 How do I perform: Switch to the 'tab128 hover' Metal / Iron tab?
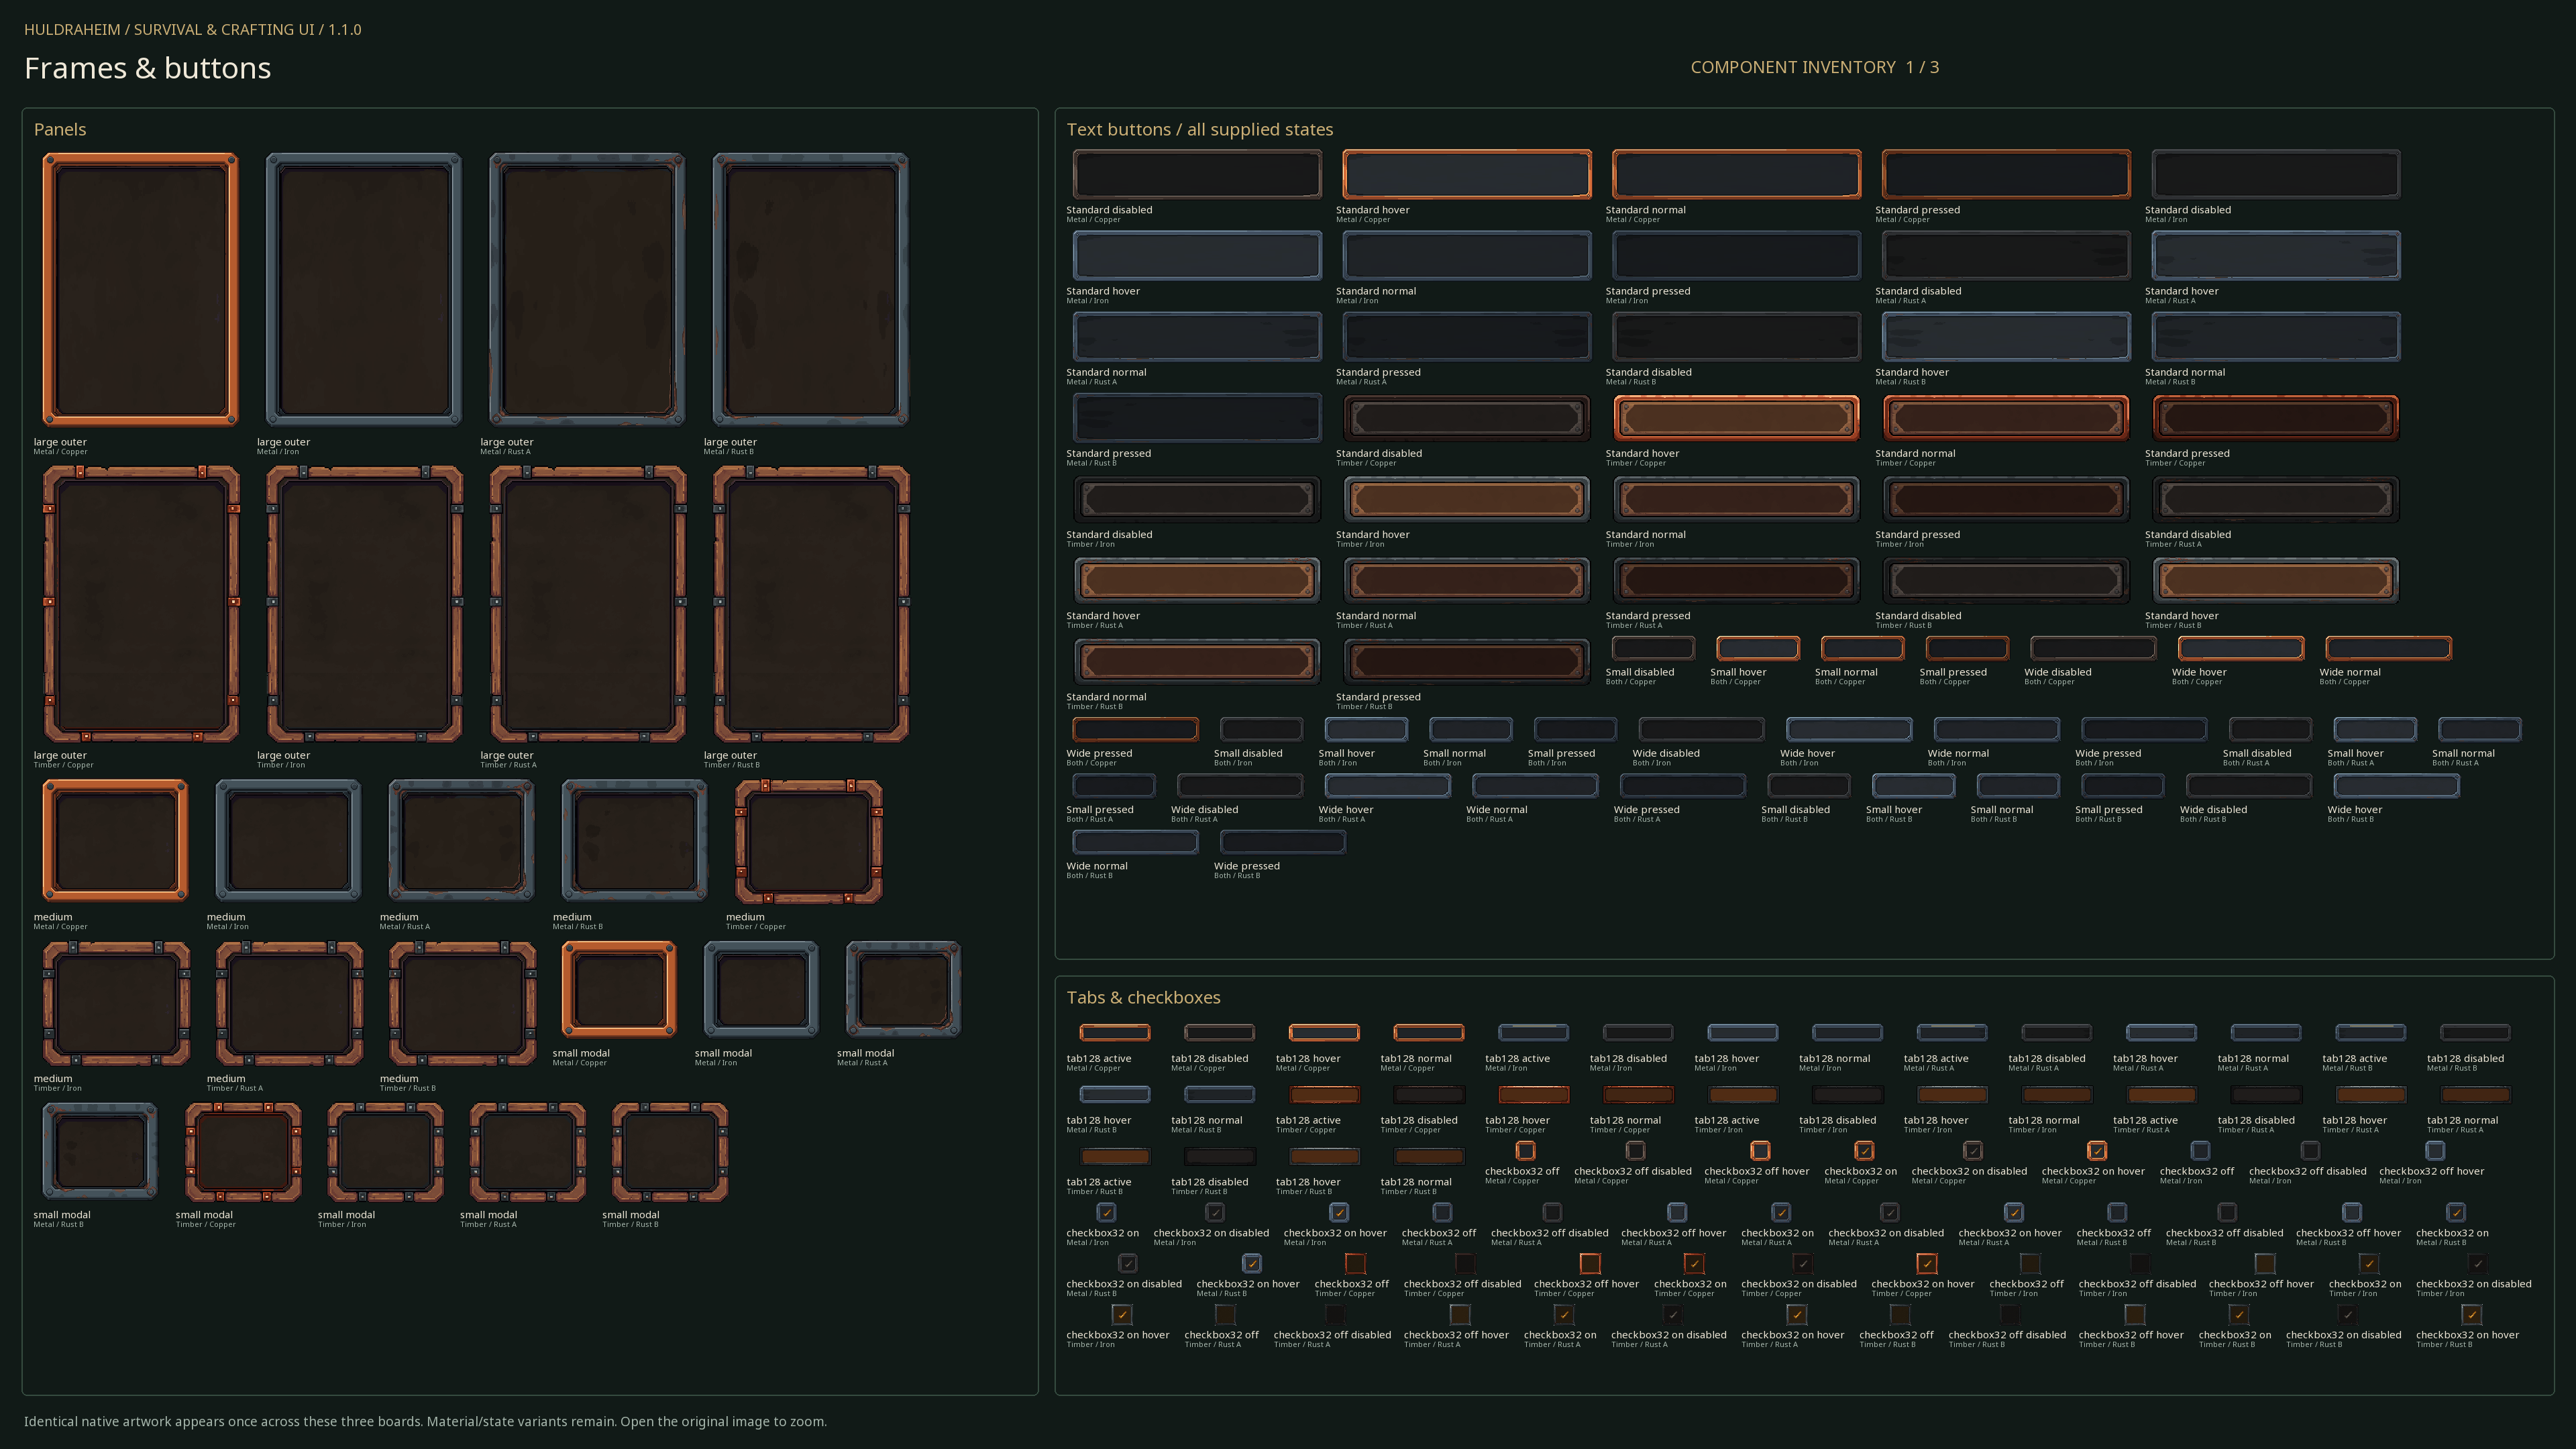click(x=1743, y=1033)
